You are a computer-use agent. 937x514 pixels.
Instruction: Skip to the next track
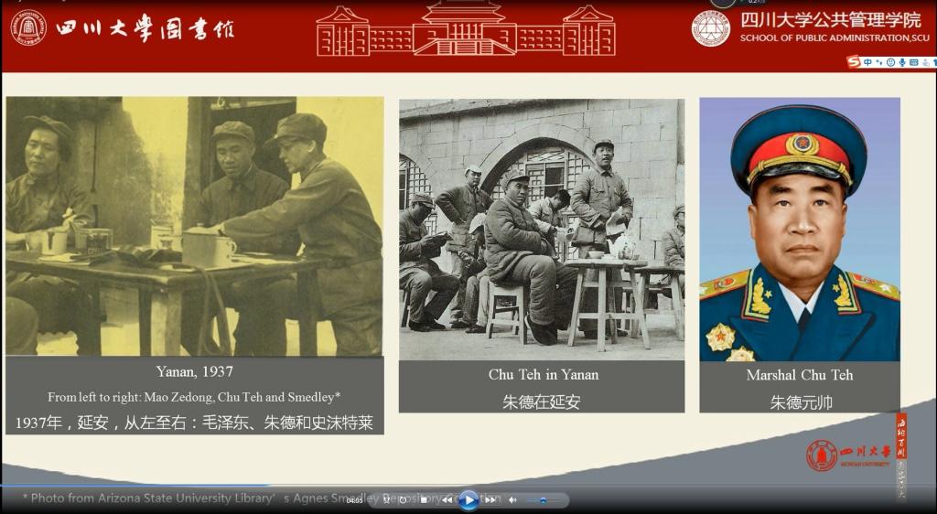(490, 500)
